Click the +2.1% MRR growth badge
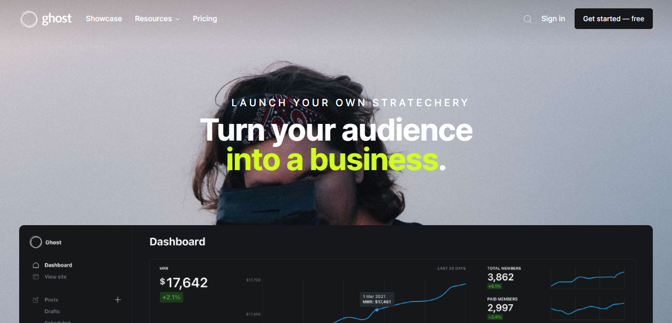 tap(171, 297)
